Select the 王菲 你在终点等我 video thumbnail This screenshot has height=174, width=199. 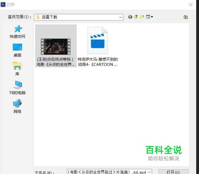click(56, 47)
